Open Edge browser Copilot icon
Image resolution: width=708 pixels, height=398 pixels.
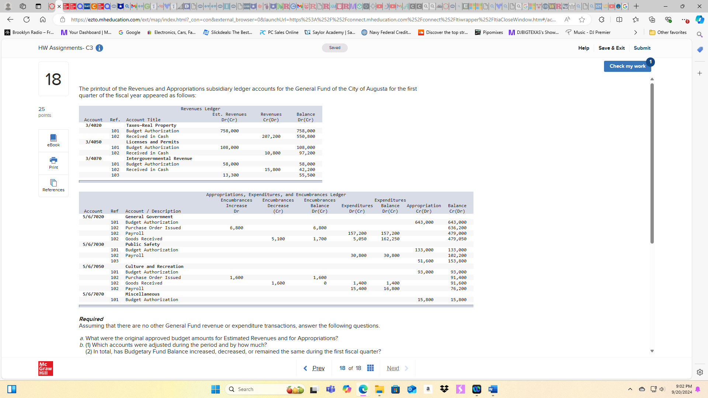click(700, 20)
